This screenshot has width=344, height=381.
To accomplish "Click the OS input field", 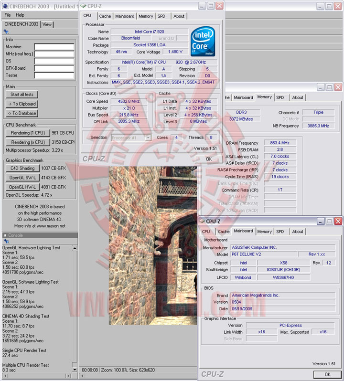I will [x=54, y=61].
